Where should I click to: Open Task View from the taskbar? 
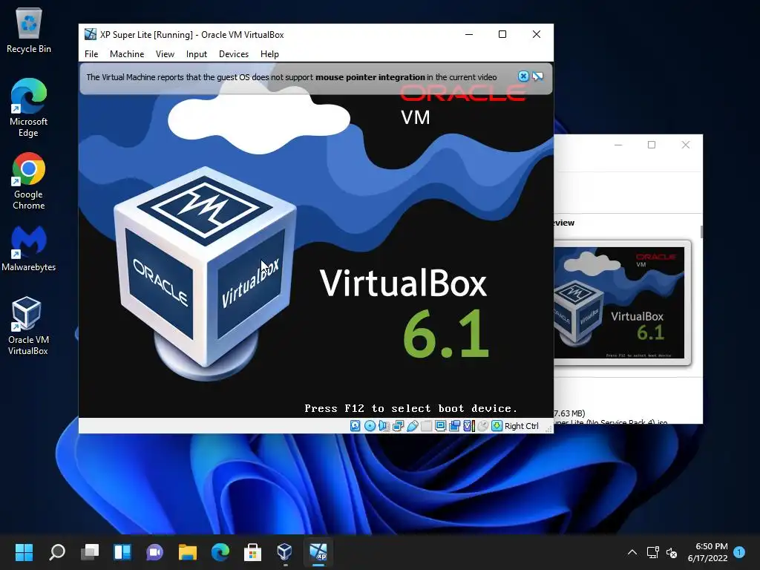tap(89, 552)
